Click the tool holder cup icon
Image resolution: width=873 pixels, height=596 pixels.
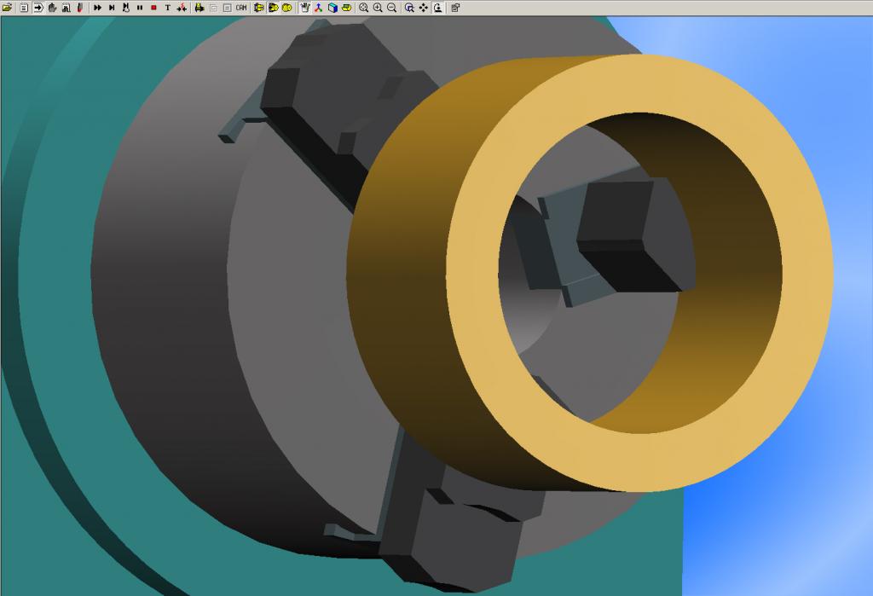[x=304, y=8]
